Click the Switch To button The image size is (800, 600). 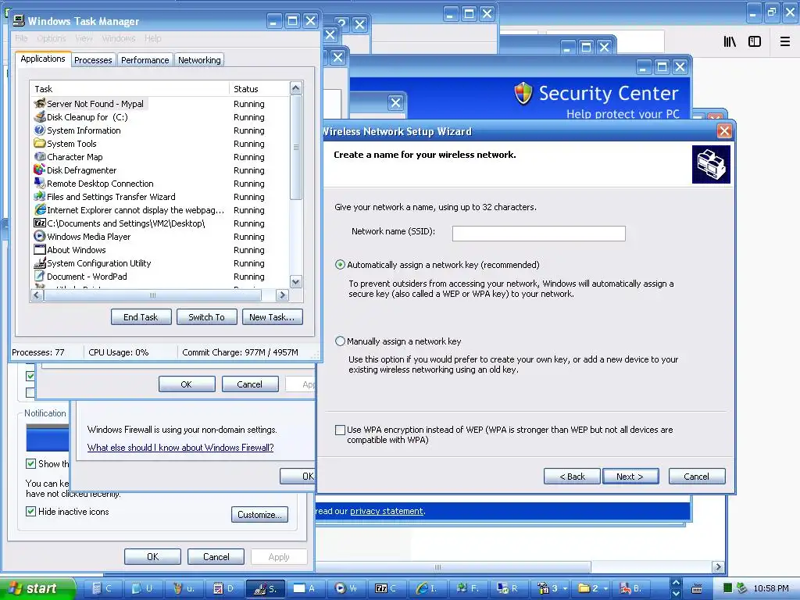[206, 317]
